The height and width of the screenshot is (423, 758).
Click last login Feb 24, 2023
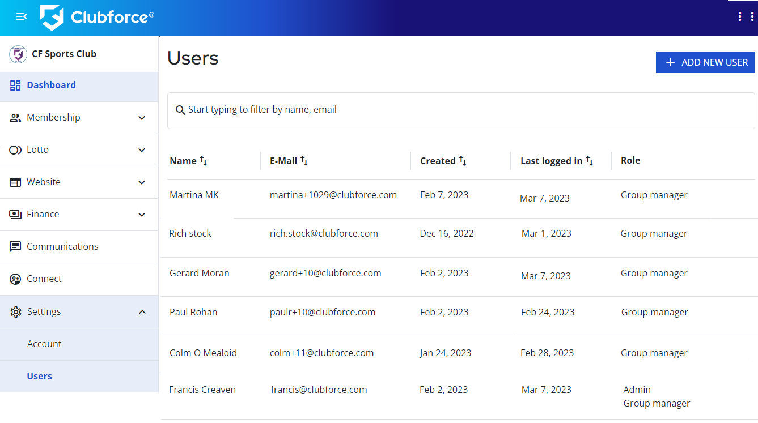tap(548, 313)
